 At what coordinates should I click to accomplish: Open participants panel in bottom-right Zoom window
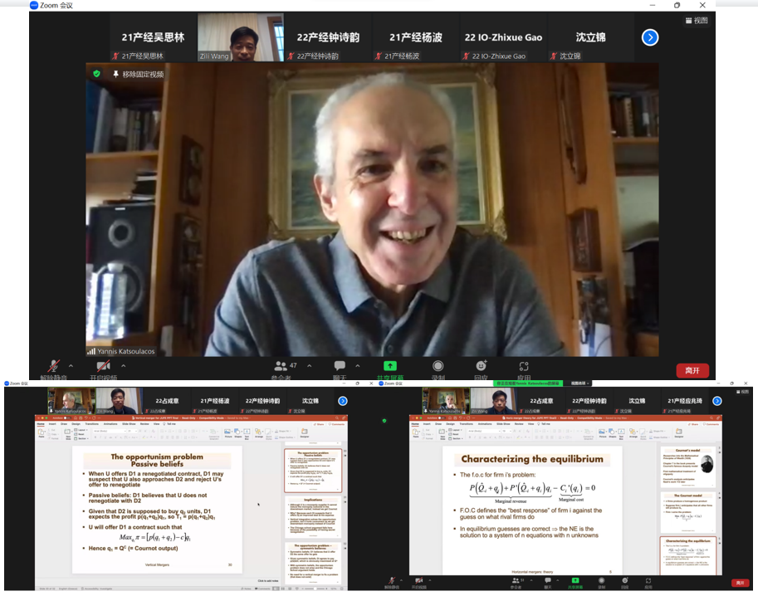tap(518, 581)
